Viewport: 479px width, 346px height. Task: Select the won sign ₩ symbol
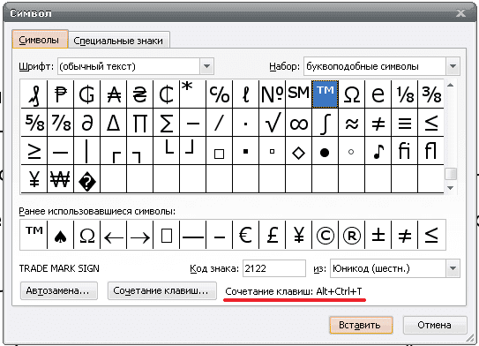(61, 179)
